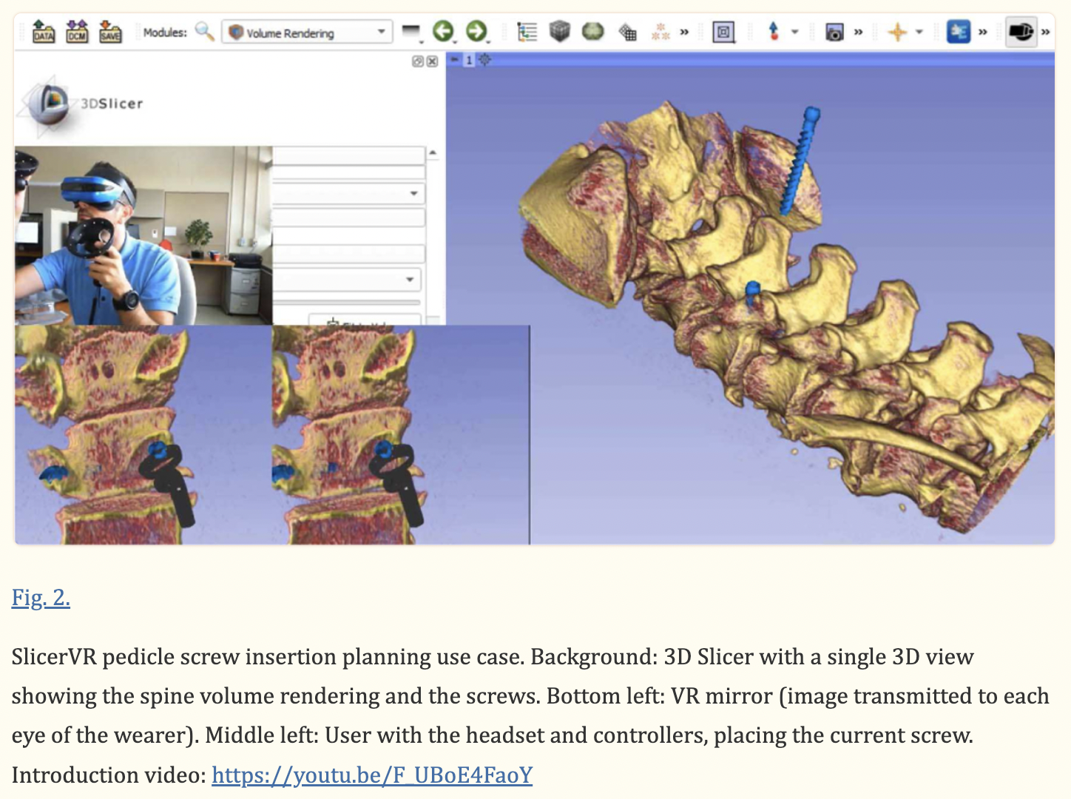Click the module panel scrollbar up arrow
The height and width of the screenshot is (799, 1071).
tap(433, 153)
